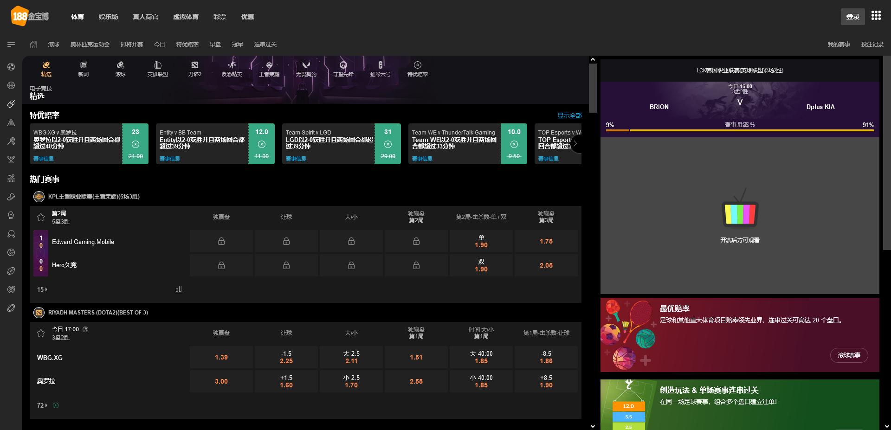Image resolution: width=891 pixels, height=430 pixels.
Task: Switch to the 冠军 tab
Action: (x=238, y=45)
